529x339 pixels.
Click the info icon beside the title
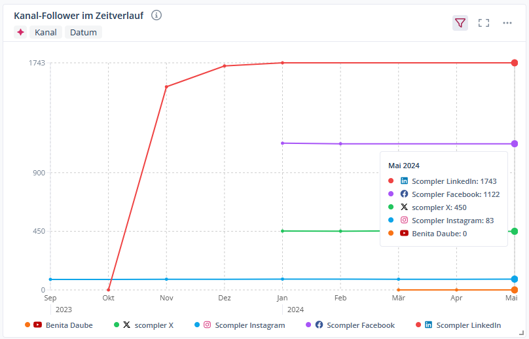[156, 15]
